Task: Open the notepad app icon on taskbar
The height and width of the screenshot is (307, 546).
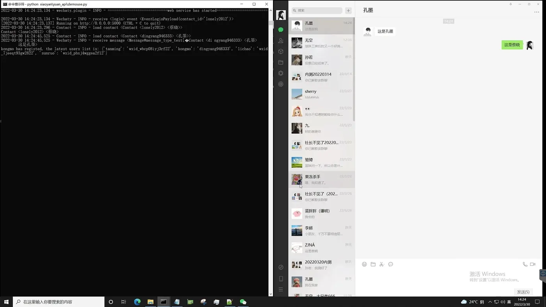Action: [x=177, y=302]
